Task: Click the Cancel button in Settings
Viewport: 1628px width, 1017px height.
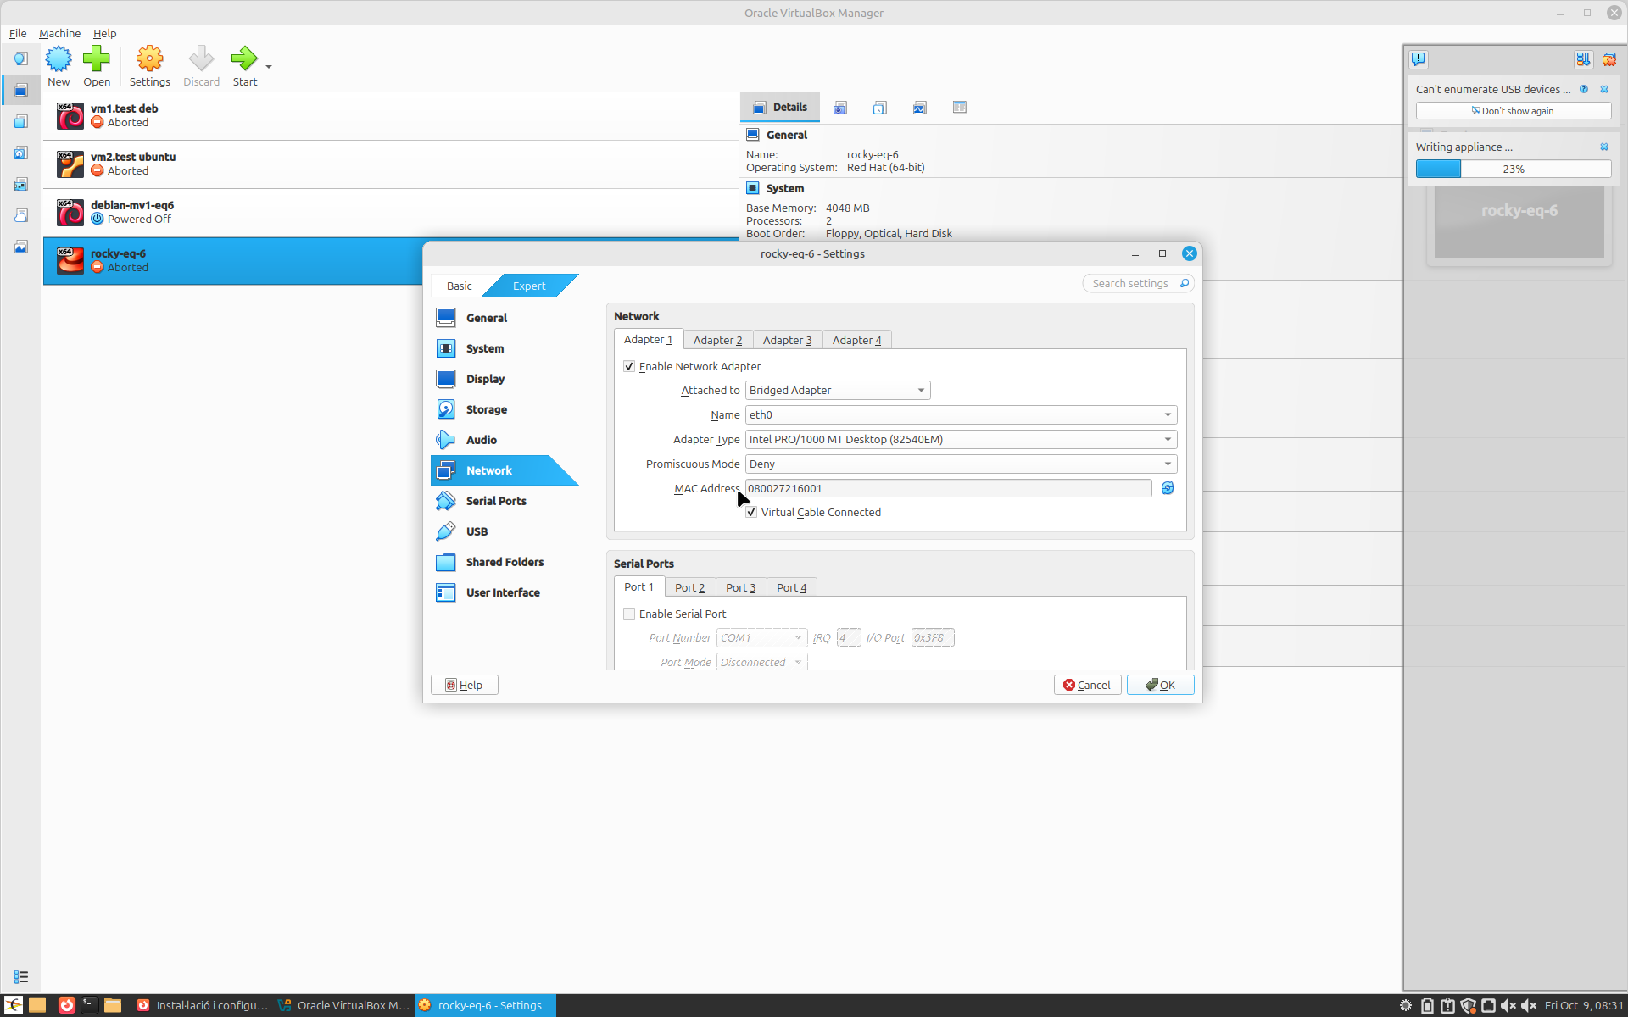Action: 1087,685
